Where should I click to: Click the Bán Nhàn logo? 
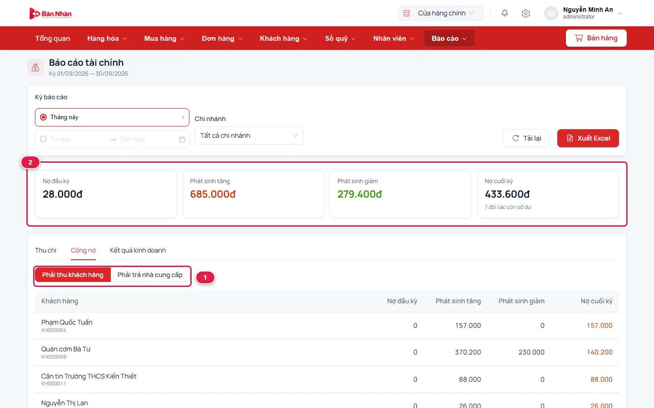point(50,14)
